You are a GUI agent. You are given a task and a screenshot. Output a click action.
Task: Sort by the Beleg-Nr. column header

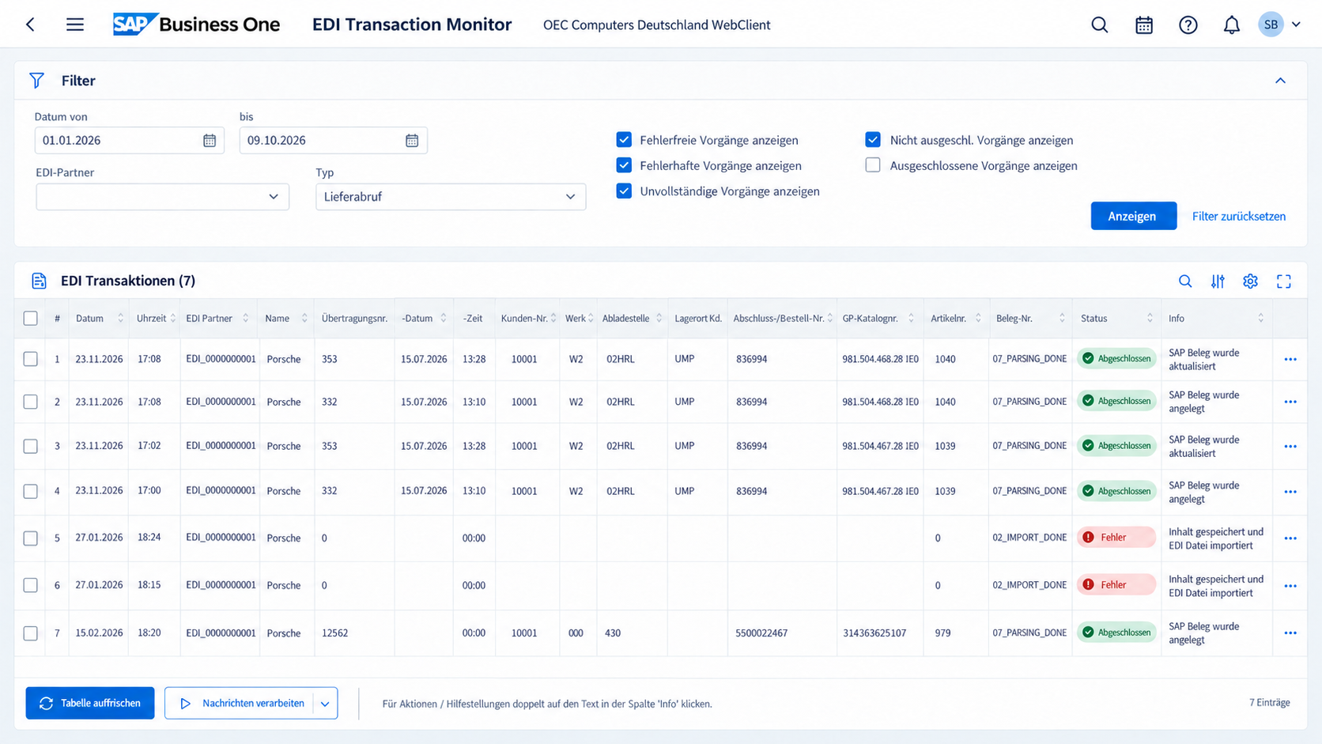(x=1030, y=318)
